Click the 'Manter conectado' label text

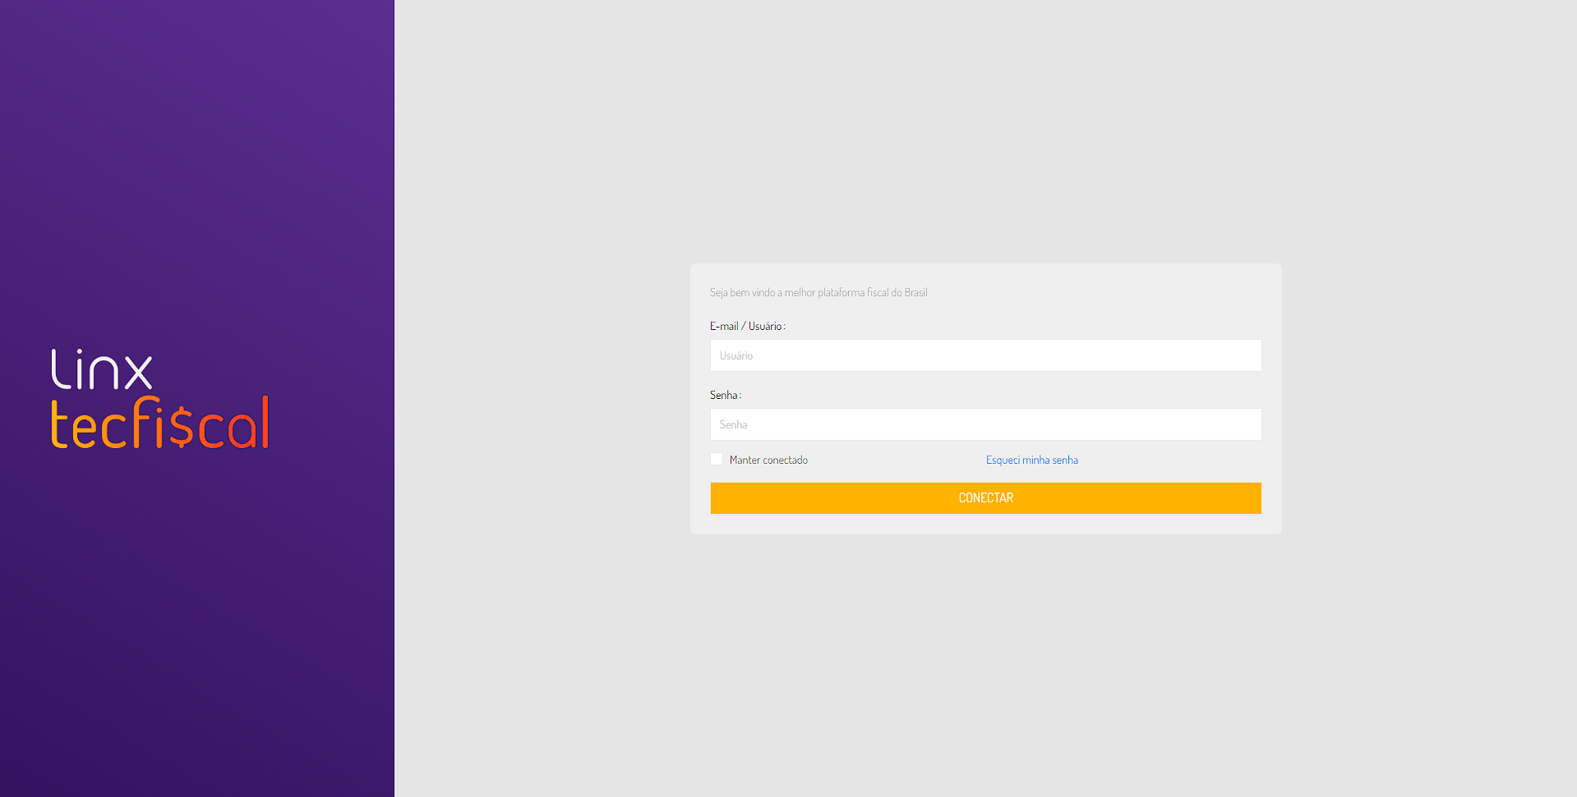[x=768, y=460]
